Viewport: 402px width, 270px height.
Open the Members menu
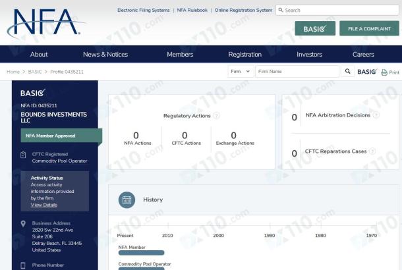(180, 54)
